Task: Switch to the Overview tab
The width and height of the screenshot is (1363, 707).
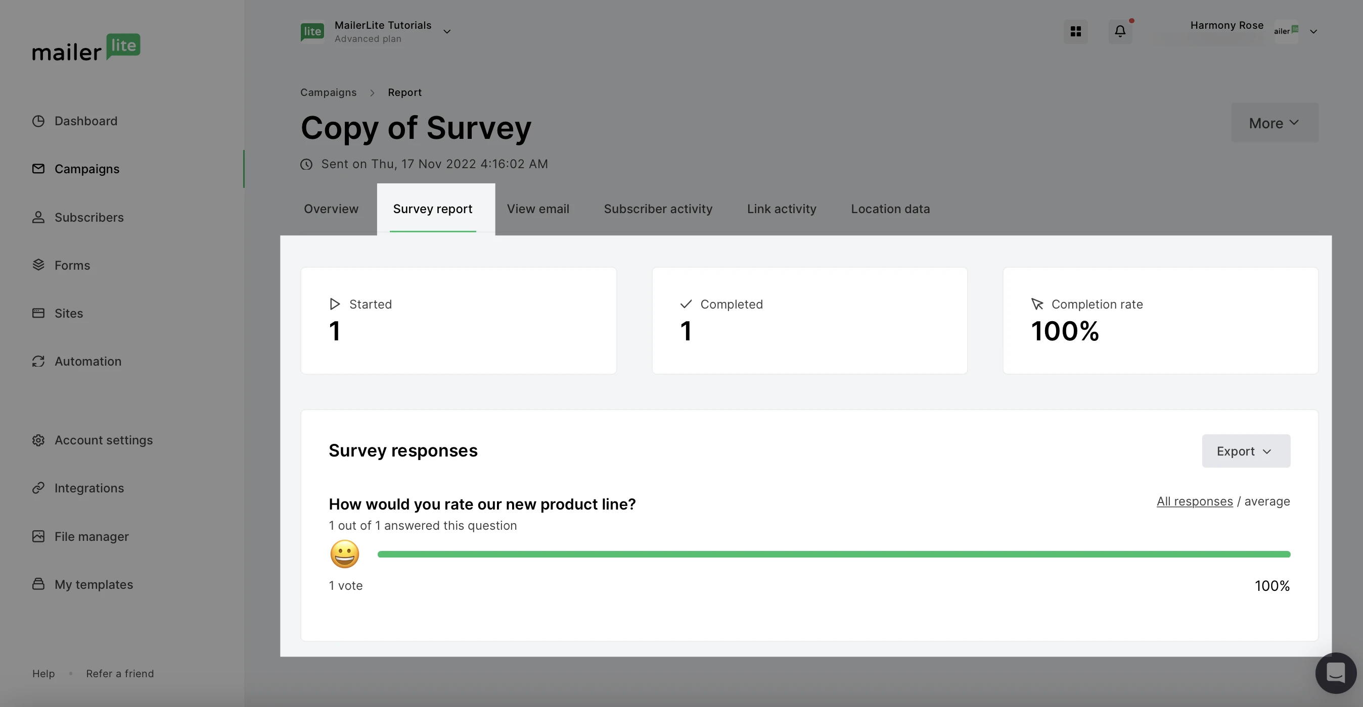Action: (x=331, y=209)
